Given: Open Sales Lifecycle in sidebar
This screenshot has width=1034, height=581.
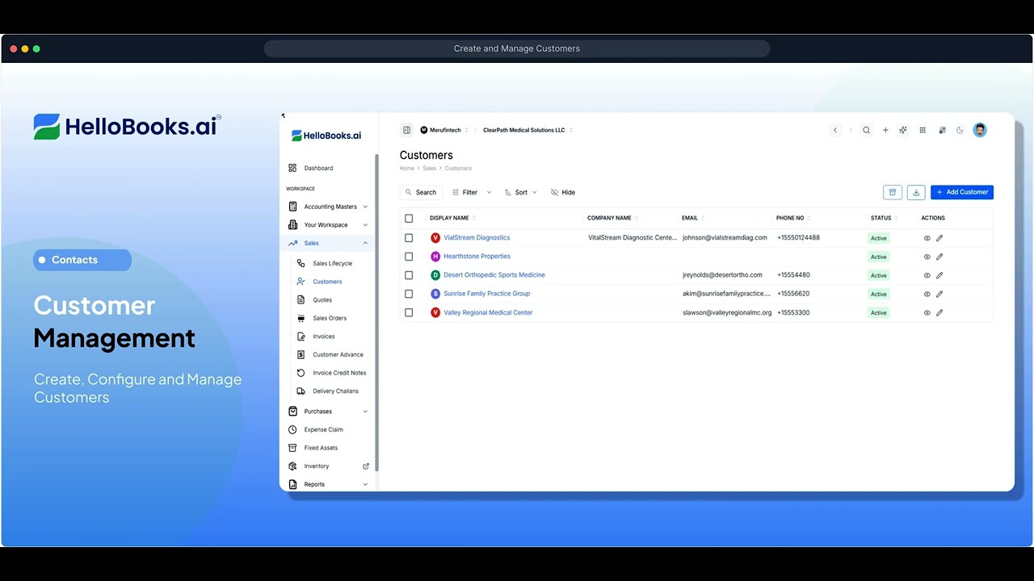Looking at the screenshot, I should tap(332, 264).
